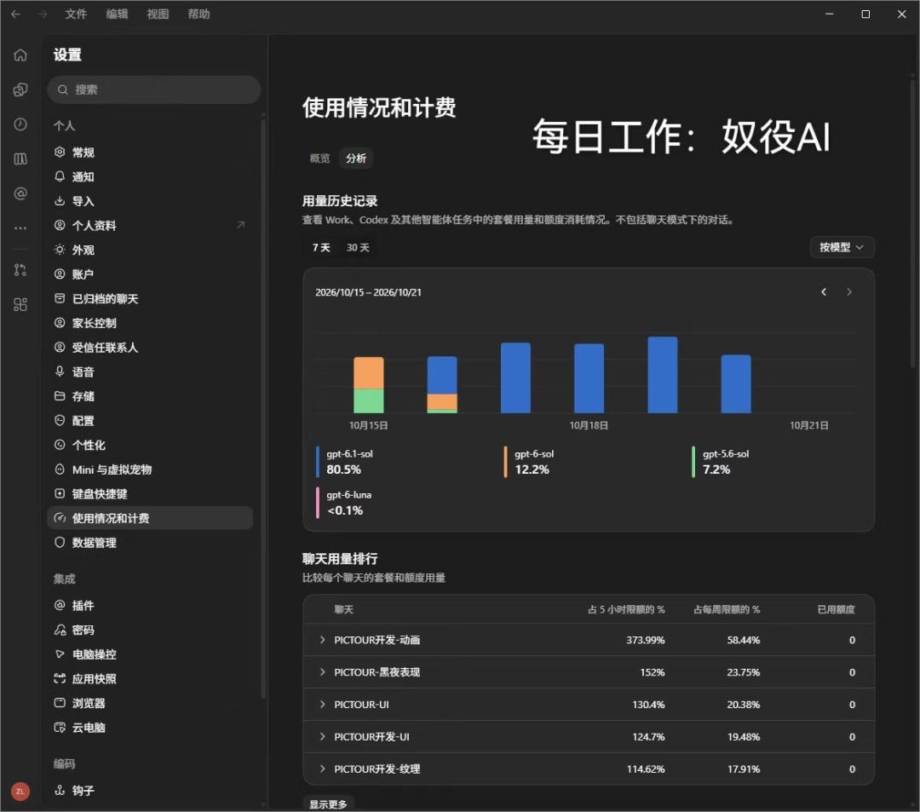
Task: Open the clock history icon in left rail
Action: click(20, 124)
